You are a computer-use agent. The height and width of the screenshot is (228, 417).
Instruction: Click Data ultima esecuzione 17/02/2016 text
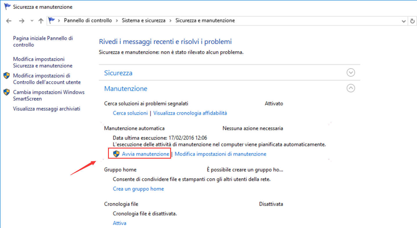(160, 138)
